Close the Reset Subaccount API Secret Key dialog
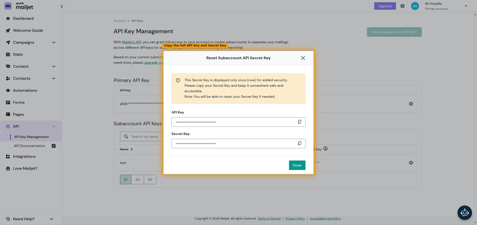The image size is (477, 225). pyautogui.click(x=303, y=58)
